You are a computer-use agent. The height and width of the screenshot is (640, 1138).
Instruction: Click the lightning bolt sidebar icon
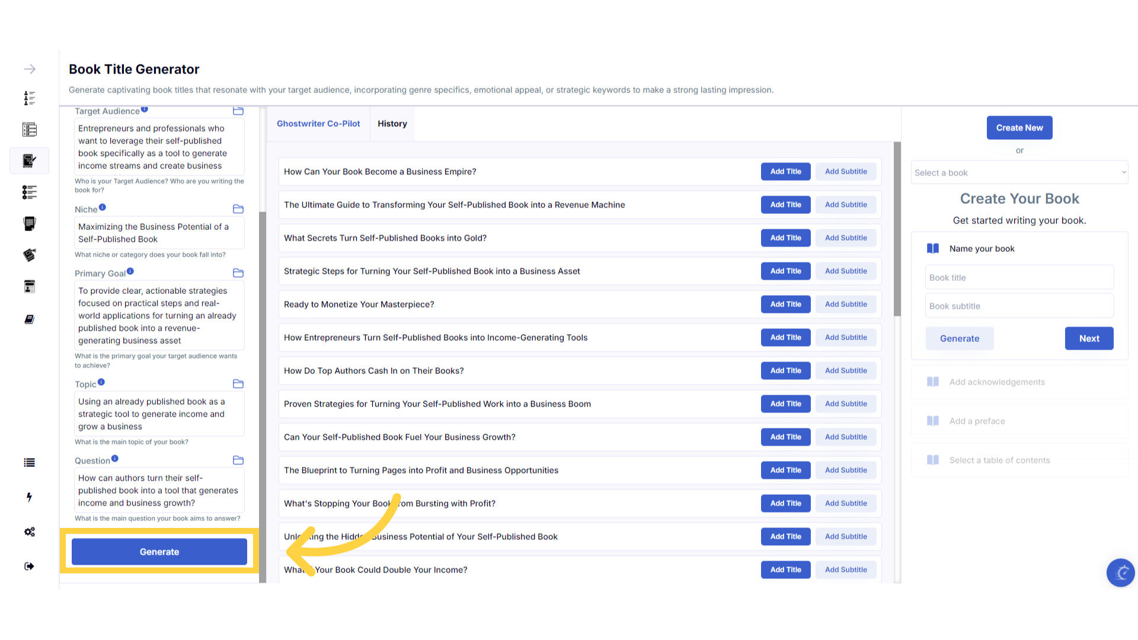pyautogui.click(x=29, y=497)
